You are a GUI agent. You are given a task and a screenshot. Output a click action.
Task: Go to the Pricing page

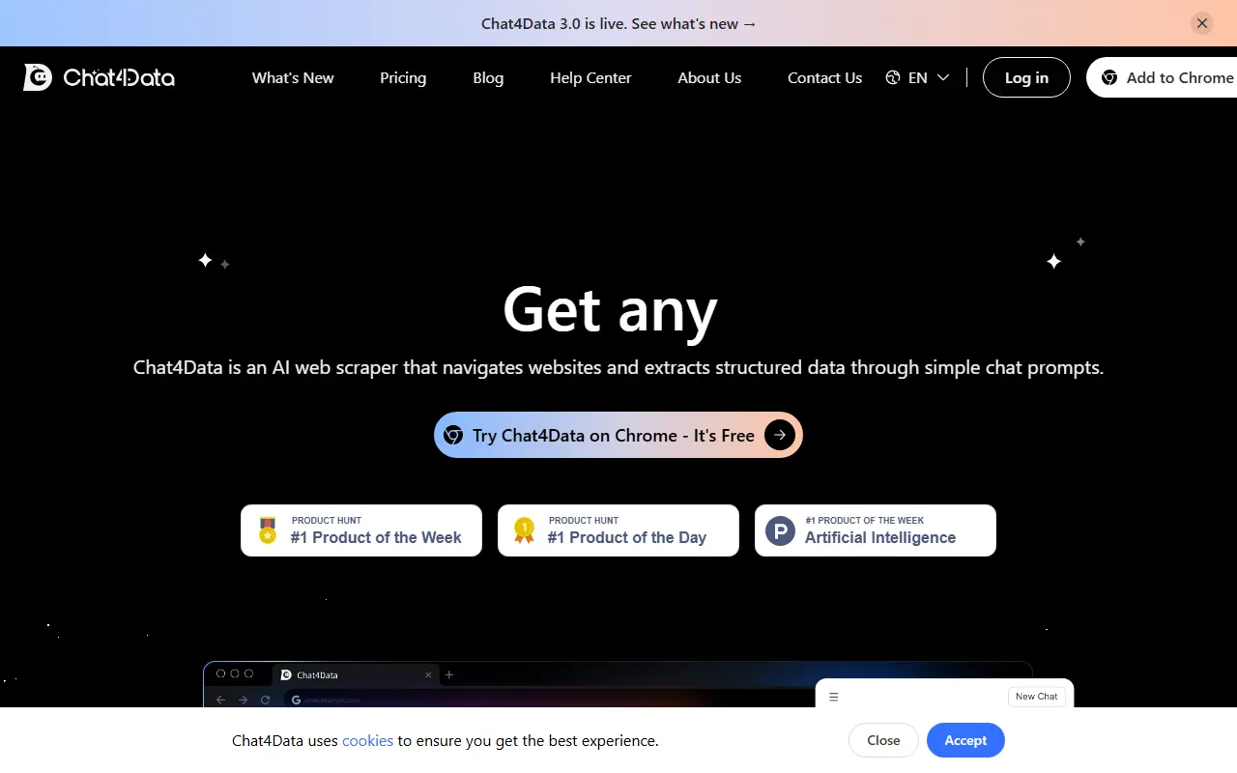pos(403,77)
